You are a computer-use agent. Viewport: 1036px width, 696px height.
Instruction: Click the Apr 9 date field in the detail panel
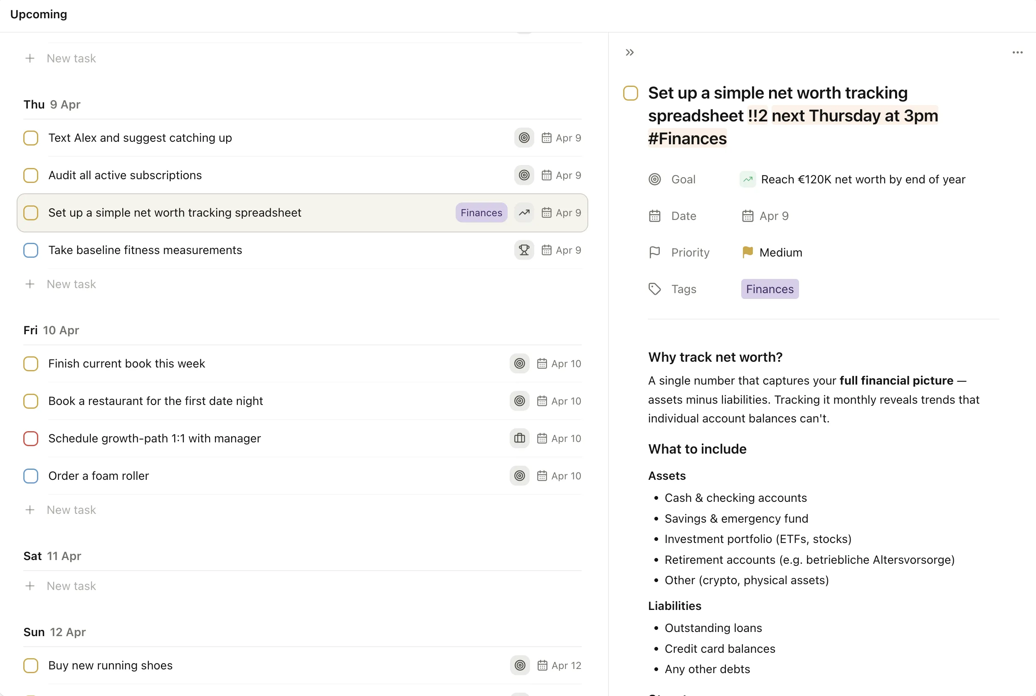point(774,216)
